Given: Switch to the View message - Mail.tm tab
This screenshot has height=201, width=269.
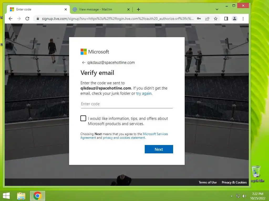Looking at the screenshot, I should (x=101, y=9).
